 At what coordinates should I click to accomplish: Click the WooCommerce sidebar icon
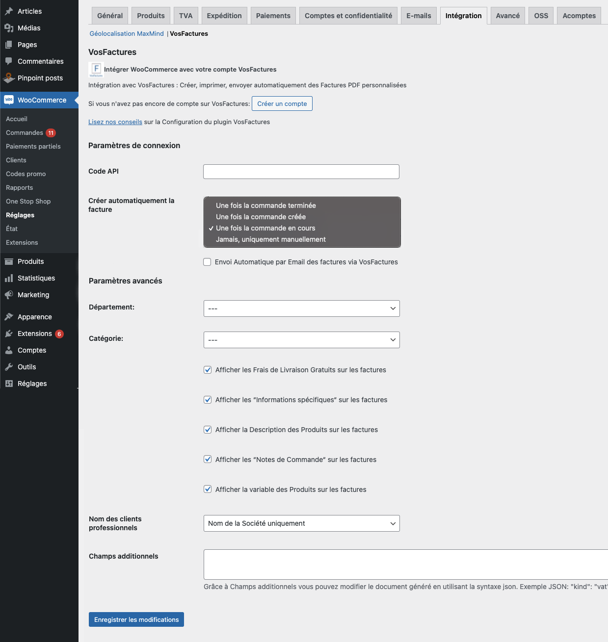point(9,100)
